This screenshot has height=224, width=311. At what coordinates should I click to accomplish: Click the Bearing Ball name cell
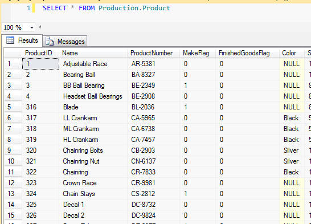(93, 75)
